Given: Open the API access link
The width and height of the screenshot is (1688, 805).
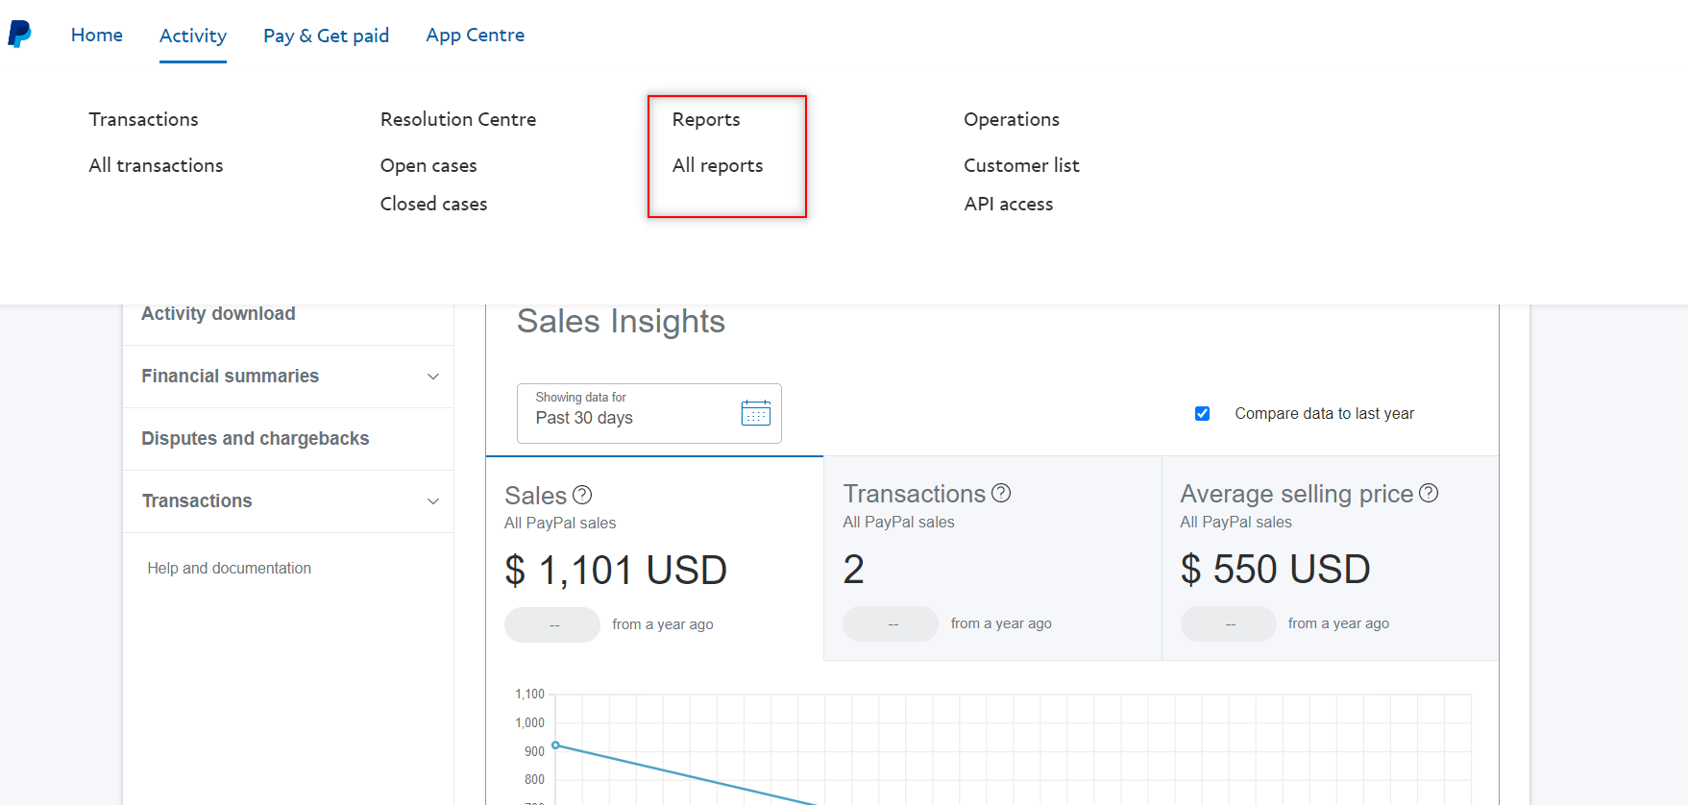Looking at the screenshot, I should click(1009, 204).
